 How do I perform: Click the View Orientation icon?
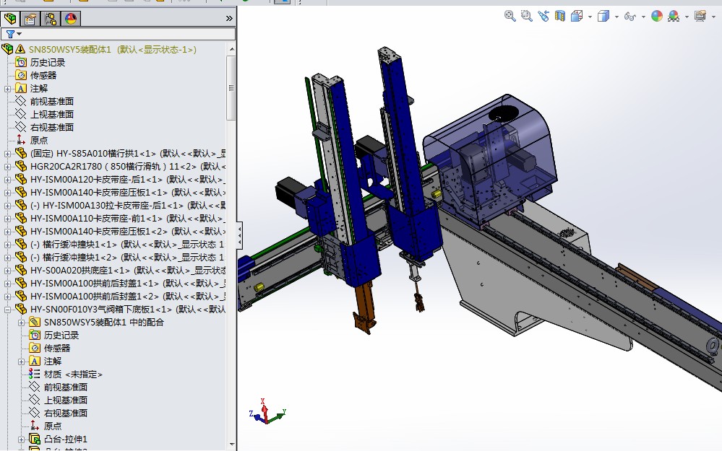click(x=575, y=14)
